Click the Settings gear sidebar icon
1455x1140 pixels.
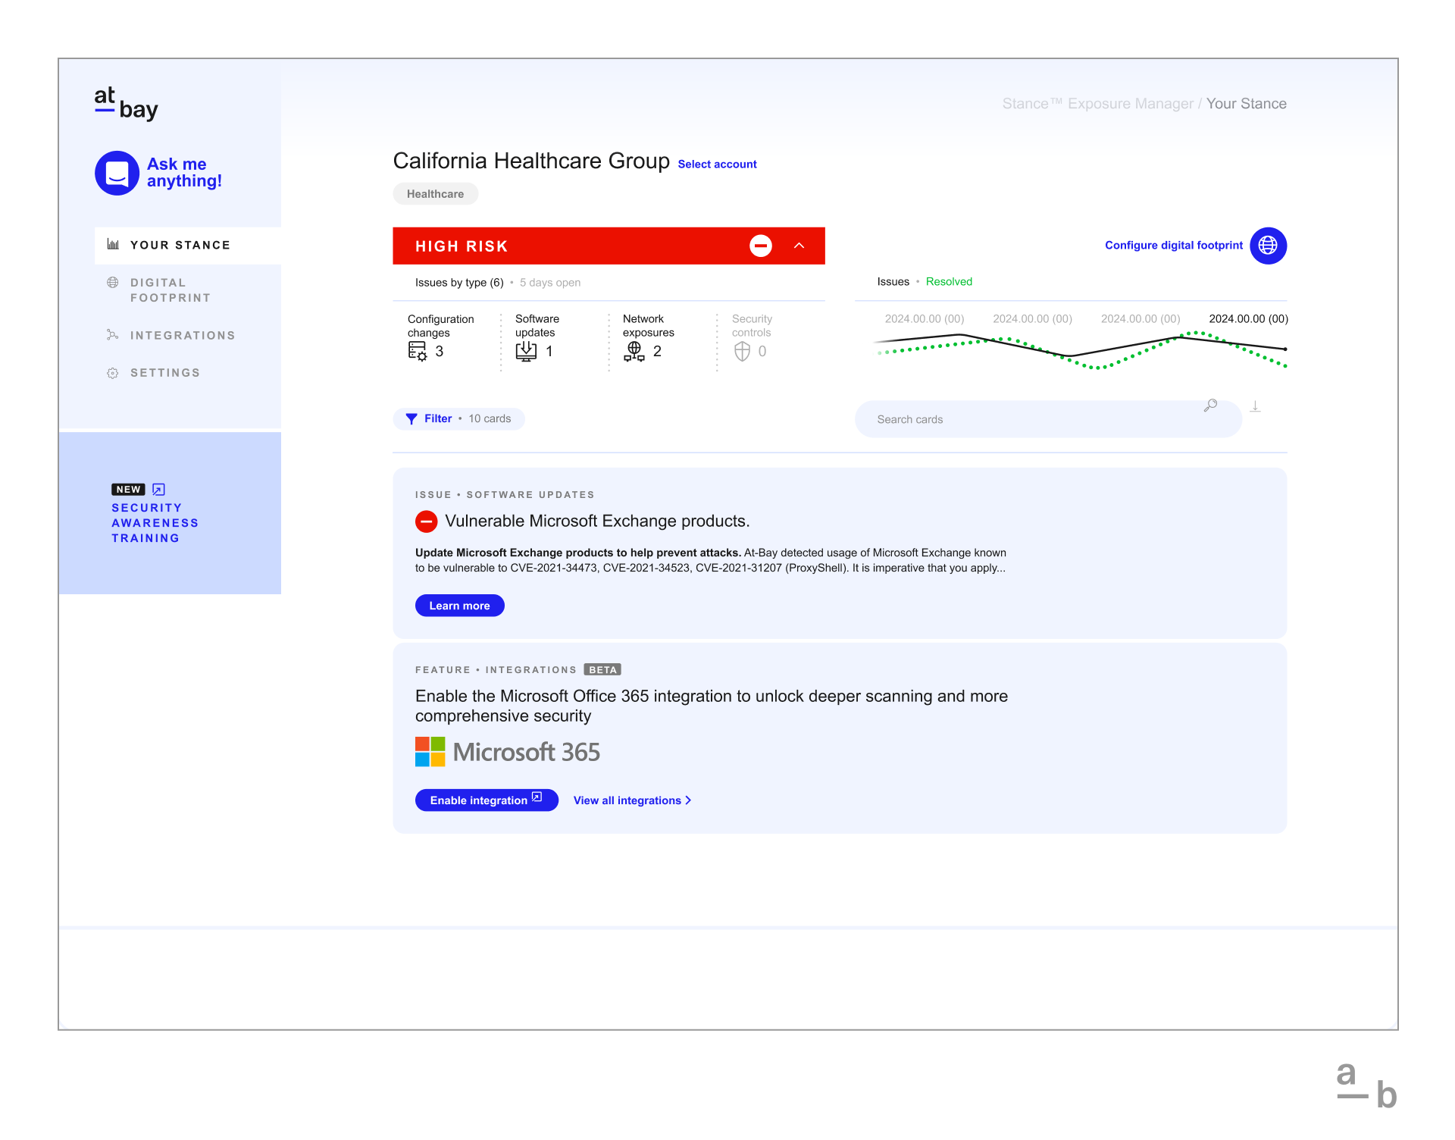coord(114,374)
